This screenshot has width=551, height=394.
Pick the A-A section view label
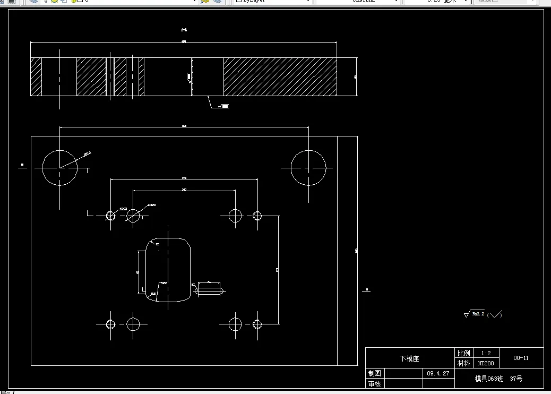pyautogui.click(x=184, y=30)
